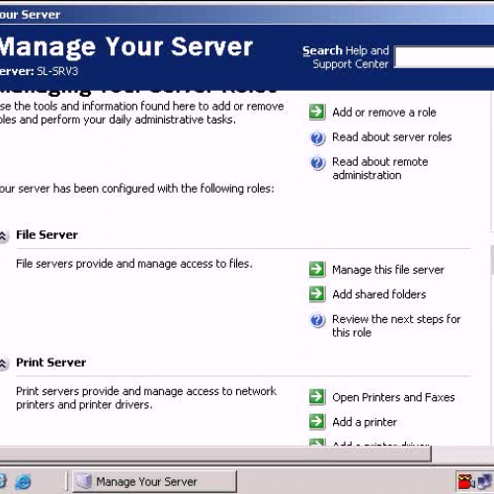The width and height of the screenshot is (494, 494).
Task: Click Add shared folders link
Action: pos(379,294)
